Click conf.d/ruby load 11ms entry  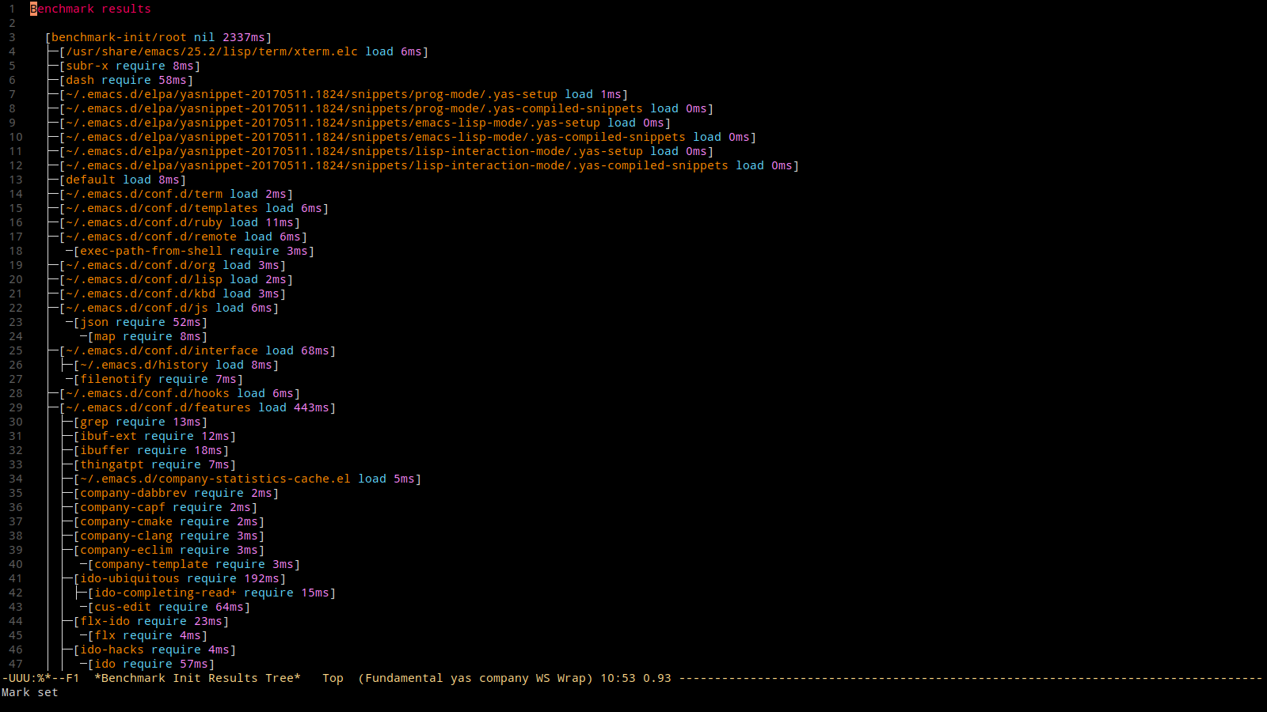(x=180, y=222)
